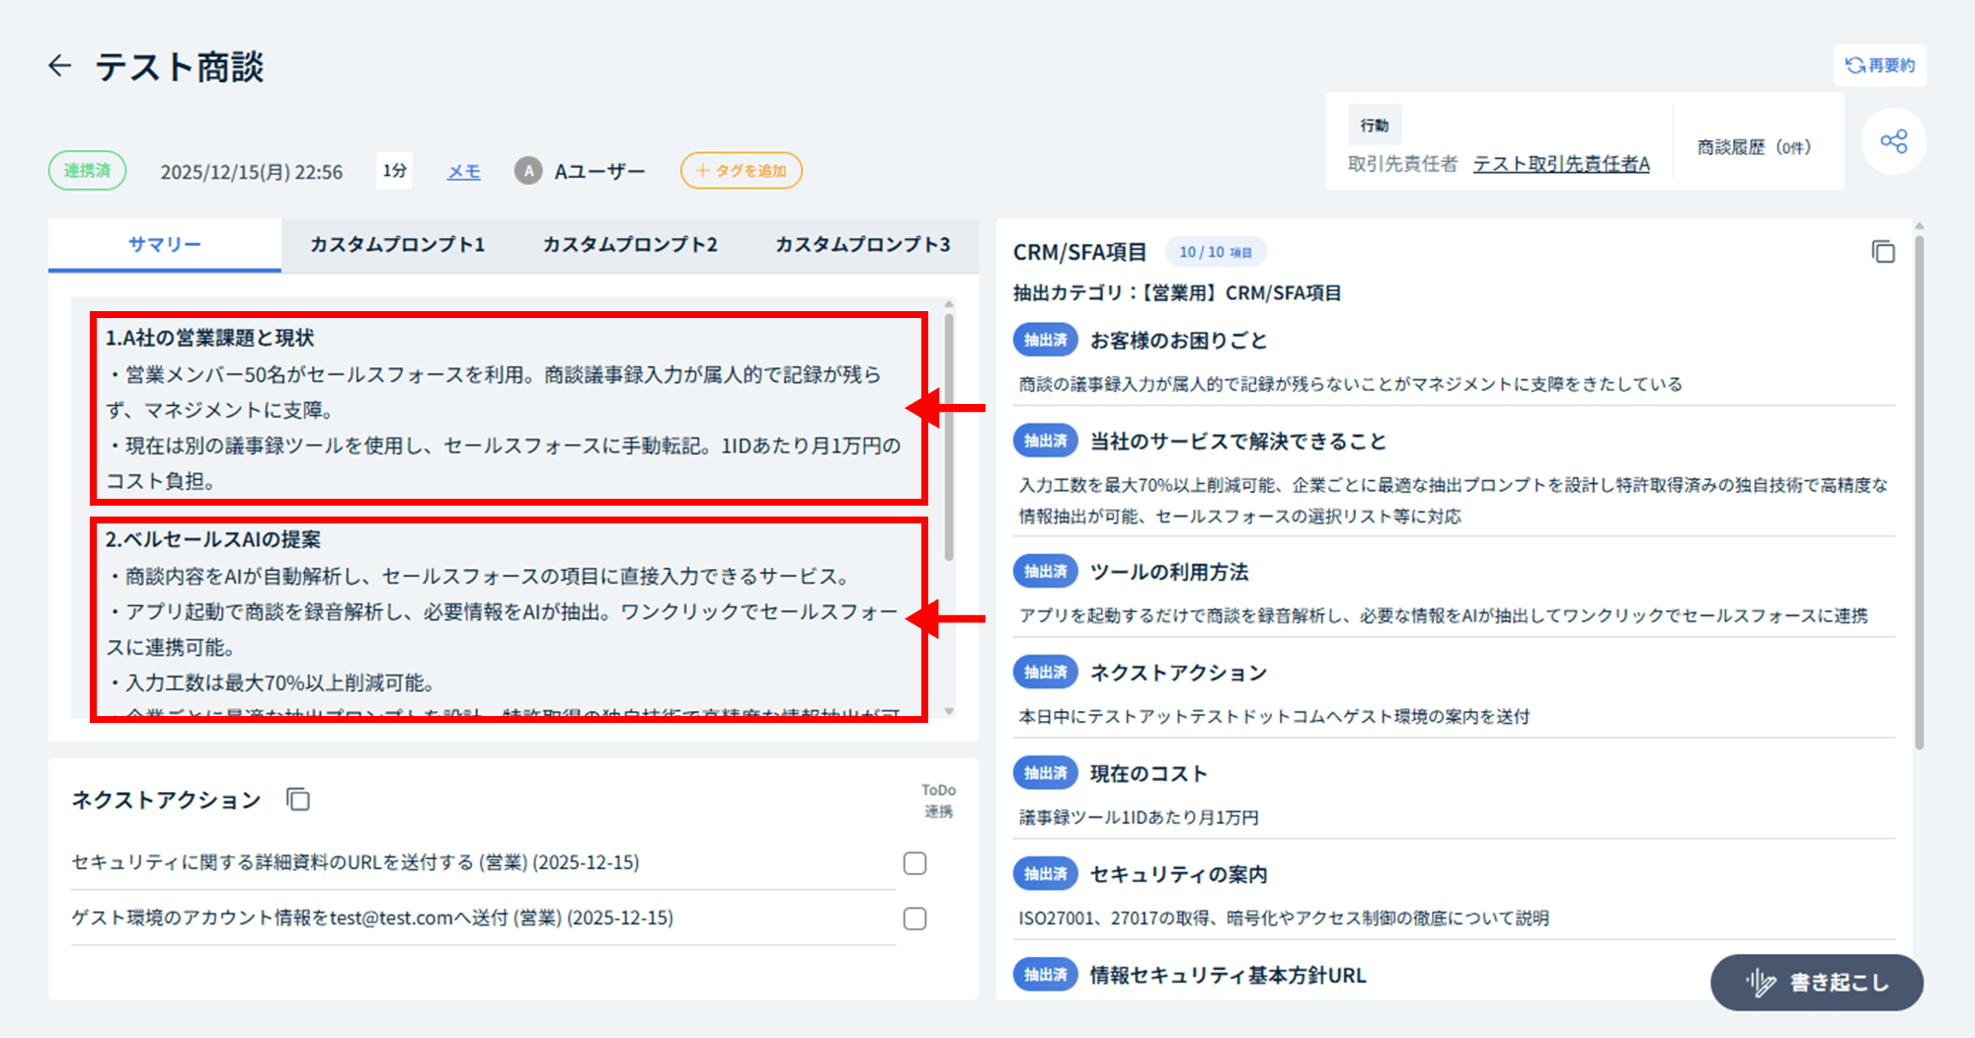The image size is (1975, 1038).
Task: Click the CRM/SFA panel vertical scrollbar
Action: [1919, 494]
